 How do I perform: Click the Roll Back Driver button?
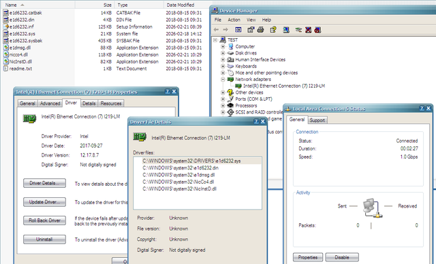44,220
